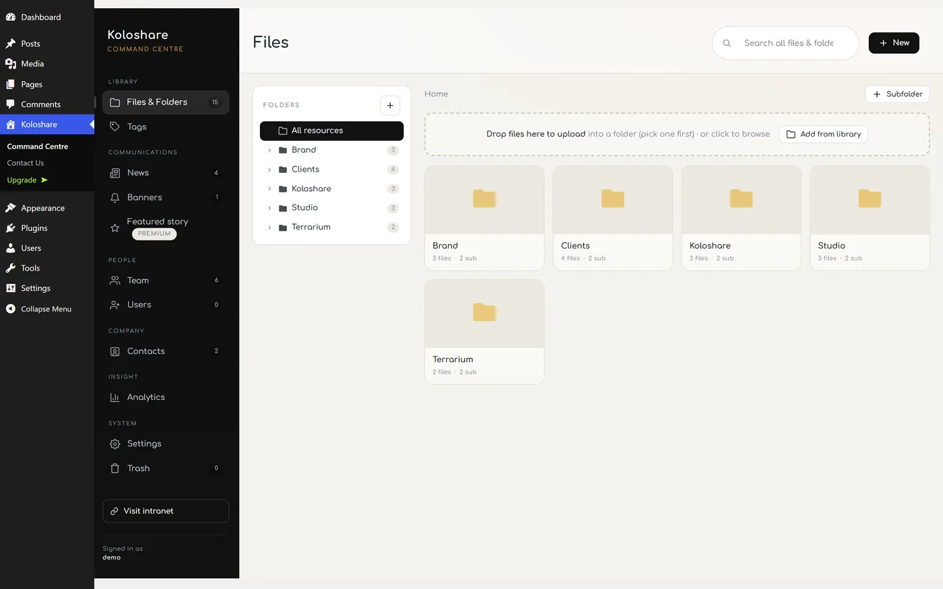Image resolution: width=943 pixels, height=589 pixels.
Task: Expand the Terrarium folder chevron
Action: pos(269,228)
